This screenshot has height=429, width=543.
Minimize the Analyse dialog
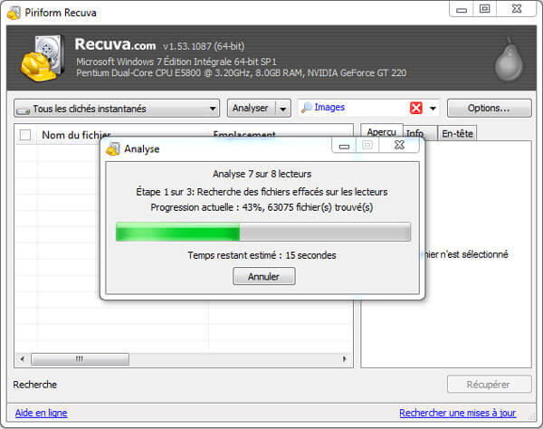pos(344,146)
